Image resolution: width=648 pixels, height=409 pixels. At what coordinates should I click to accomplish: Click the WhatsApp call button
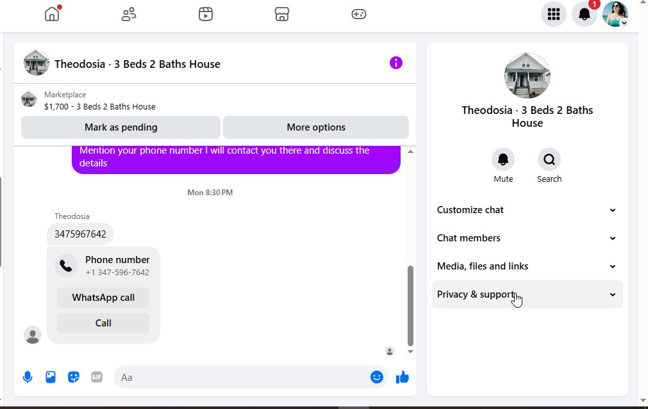[x=103, y=298]
